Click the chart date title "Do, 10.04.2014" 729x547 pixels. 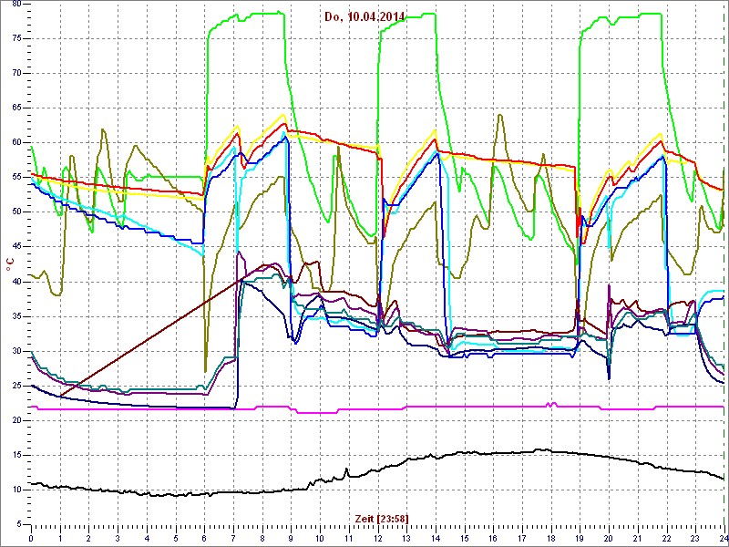tap(364, 17)
